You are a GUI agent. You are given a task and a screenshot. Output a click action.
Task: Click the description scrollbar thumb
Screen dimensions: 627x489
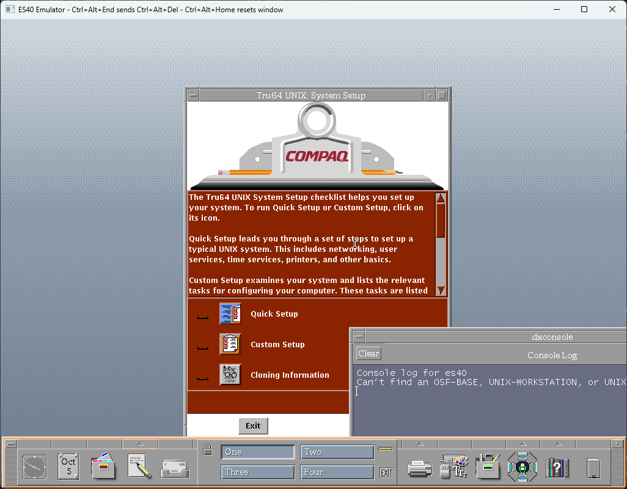point(441,221)
